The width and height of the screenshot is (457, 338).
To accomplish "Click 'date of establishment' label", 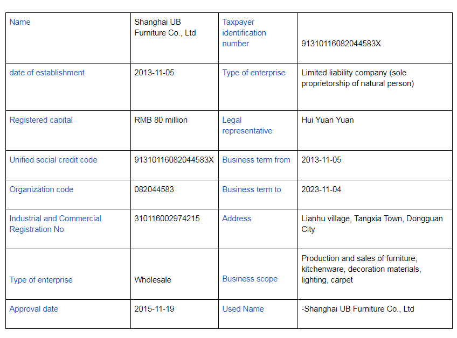I will coord(47,73).
